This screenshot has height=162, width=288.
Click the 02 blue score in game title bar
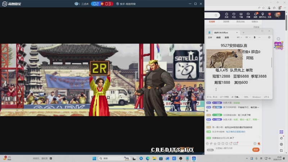click(x=96, y=4)
